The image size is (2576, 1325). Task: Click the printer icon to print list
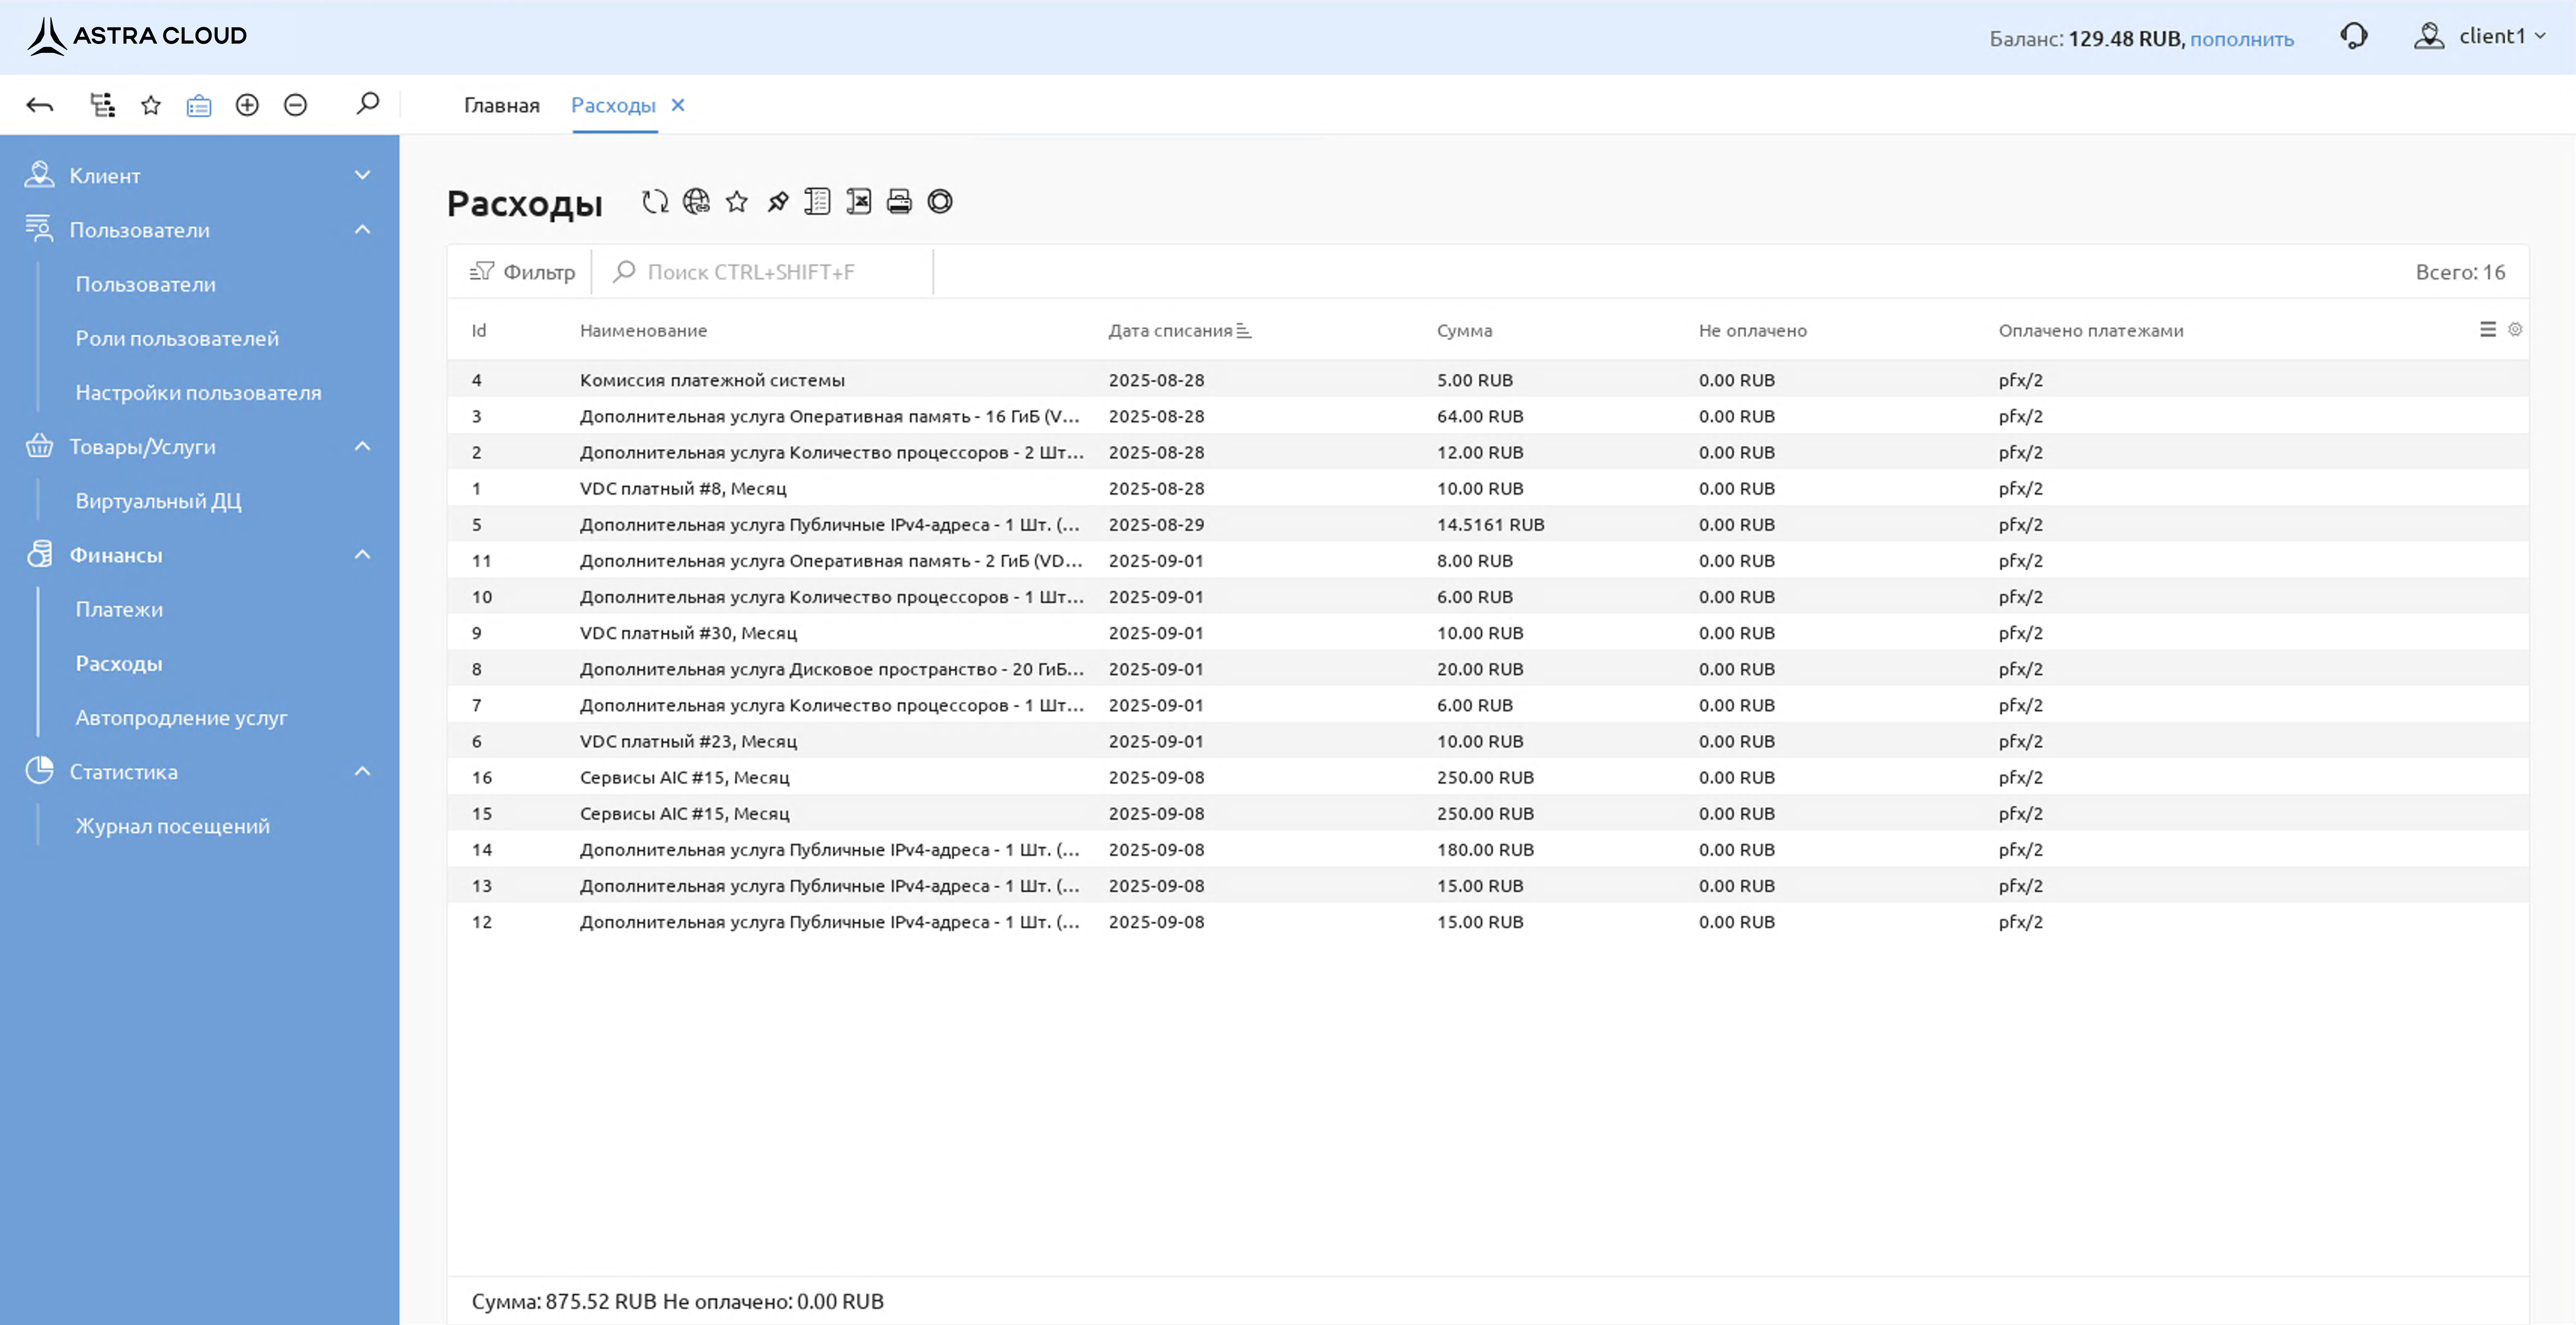(x=899, y=202)
